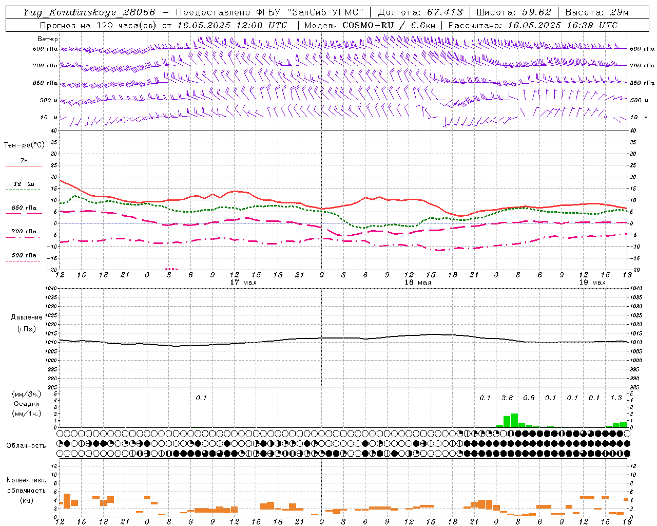Click the Ветер wind panel label
Screen dimensions: 657x526
(x=48, y=39)
